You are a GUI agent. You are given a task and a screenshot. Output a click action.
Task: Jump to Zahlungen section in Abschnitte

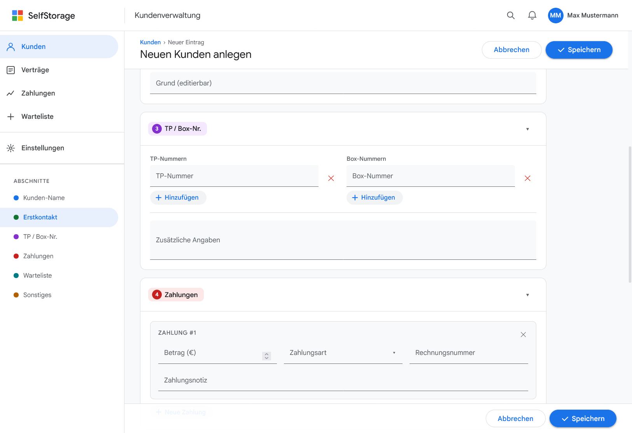coord(59,256)
